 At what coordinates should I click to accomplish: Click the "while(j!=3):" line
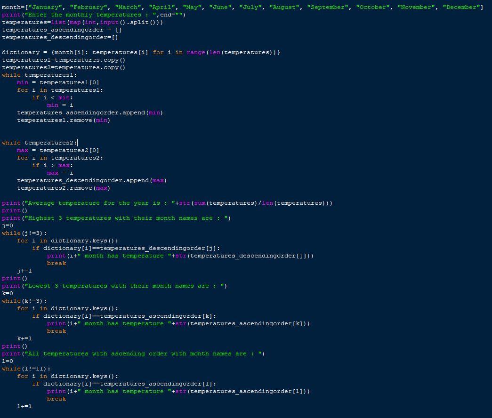[x=24, y=233]
